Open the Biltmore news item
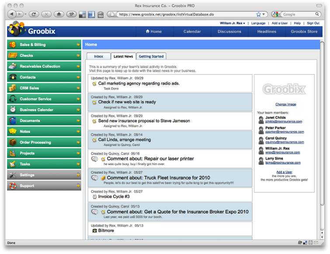The width and height of the screenshot is (330, 254). tap(106, 231)
